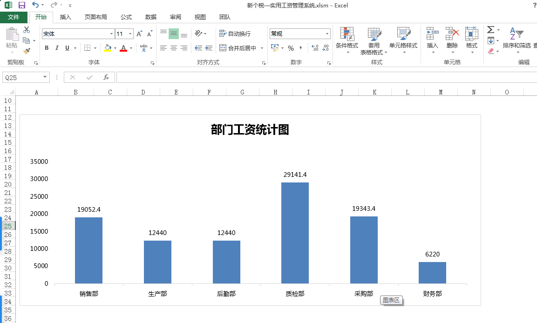Click the Percent Style (%) icon
Screen dimensions: 537x323
291,48
